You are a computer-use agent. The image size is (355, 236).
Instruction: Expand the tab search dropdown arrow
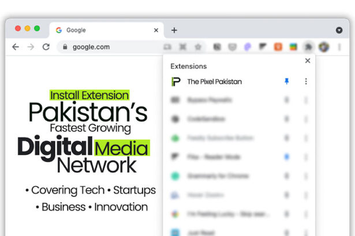[x=339, y=30]
